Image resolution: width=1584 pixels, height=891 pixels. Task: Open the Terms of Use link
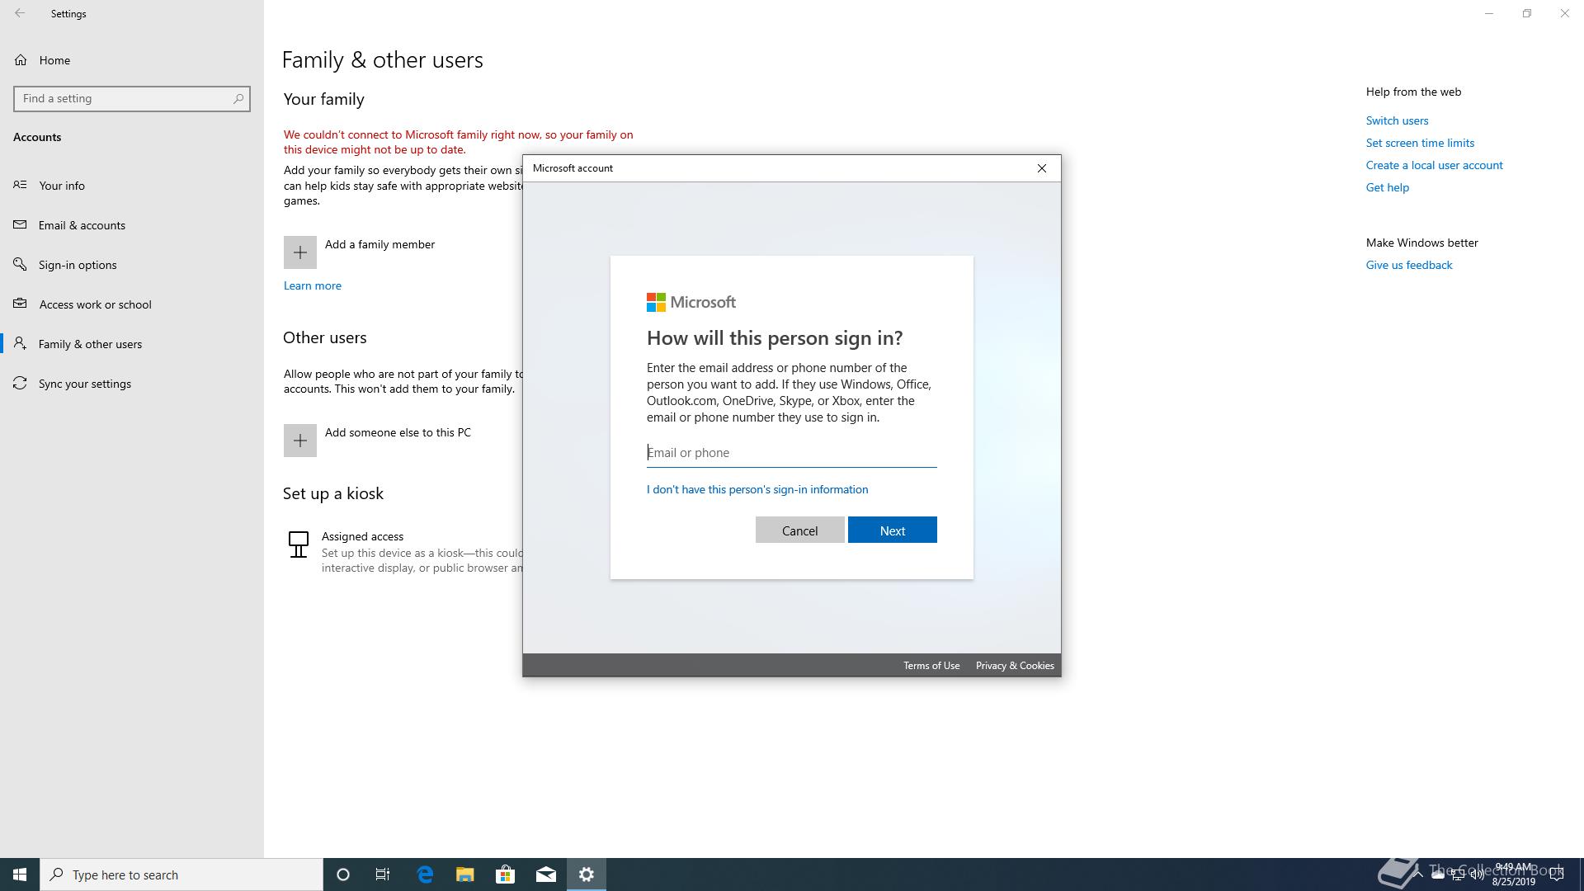click(x=931, y=666)
